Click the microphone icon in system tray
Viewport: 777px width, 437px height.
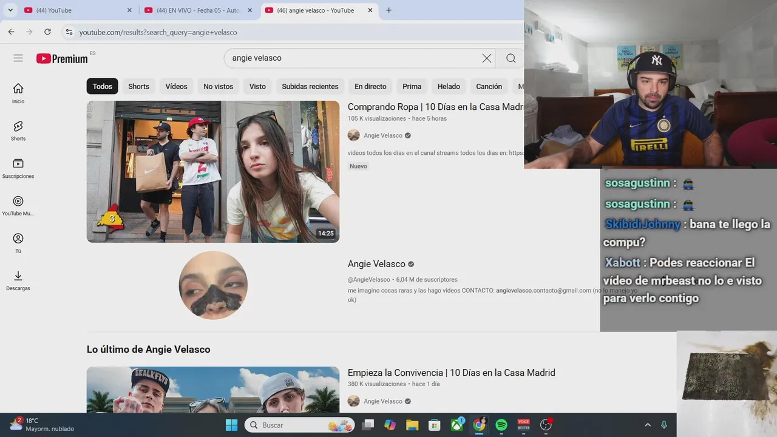tap(664, 425)
